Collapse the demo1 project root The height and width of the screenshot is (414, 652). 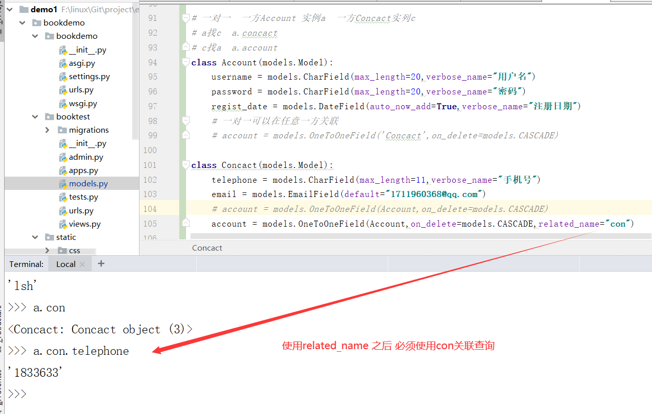click(x=10, y=9)
